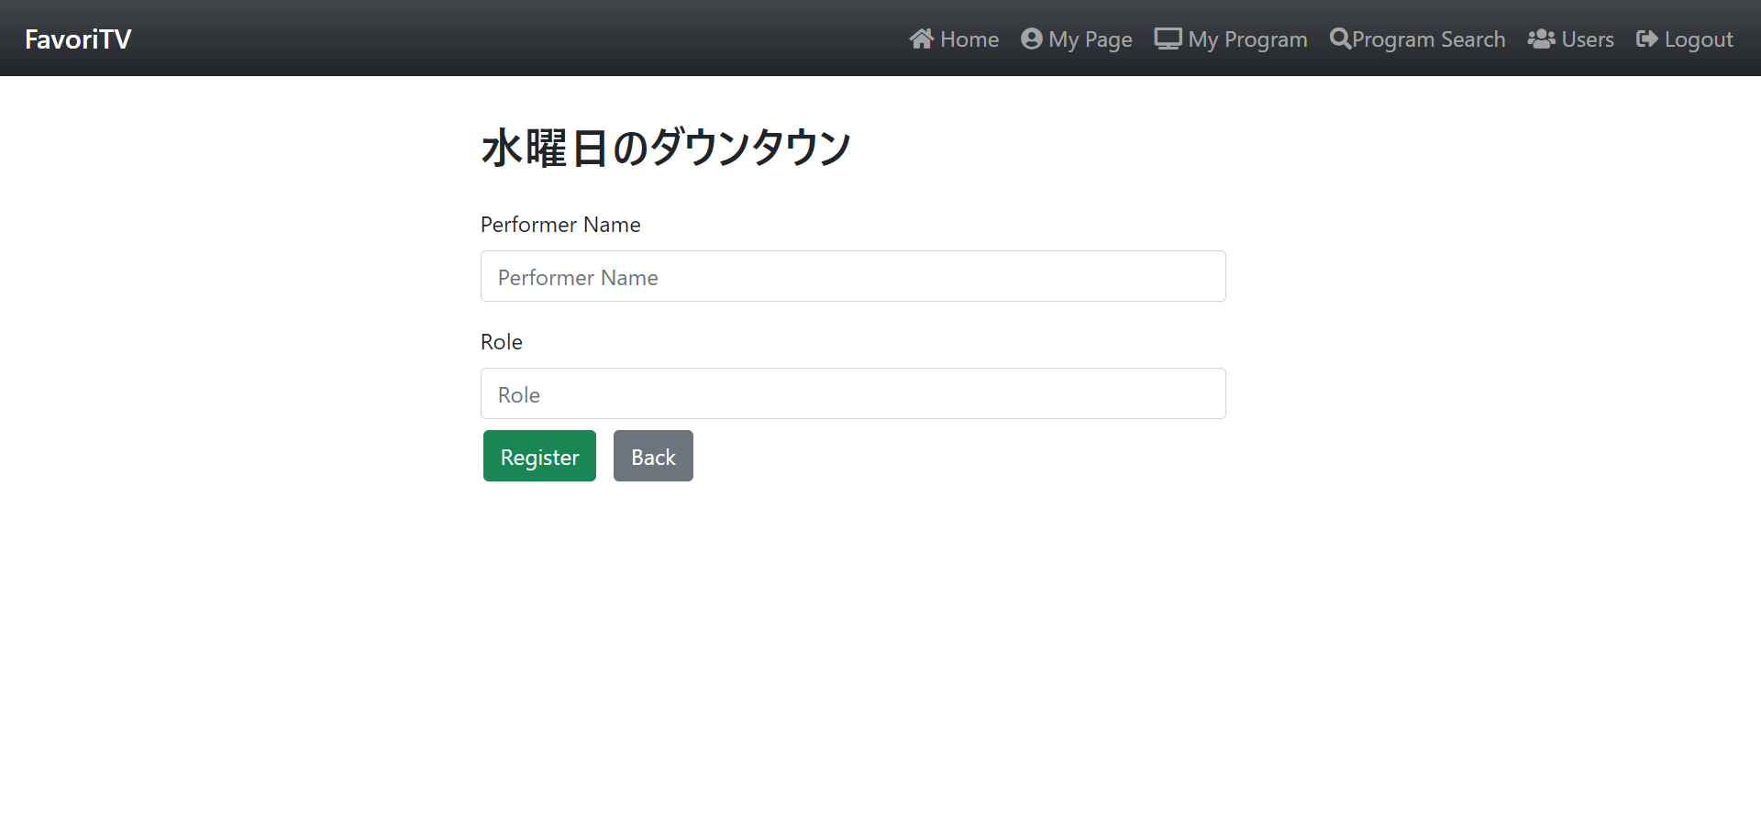
Task: Open the Users nav link
Action: [x=1571, y=39]
